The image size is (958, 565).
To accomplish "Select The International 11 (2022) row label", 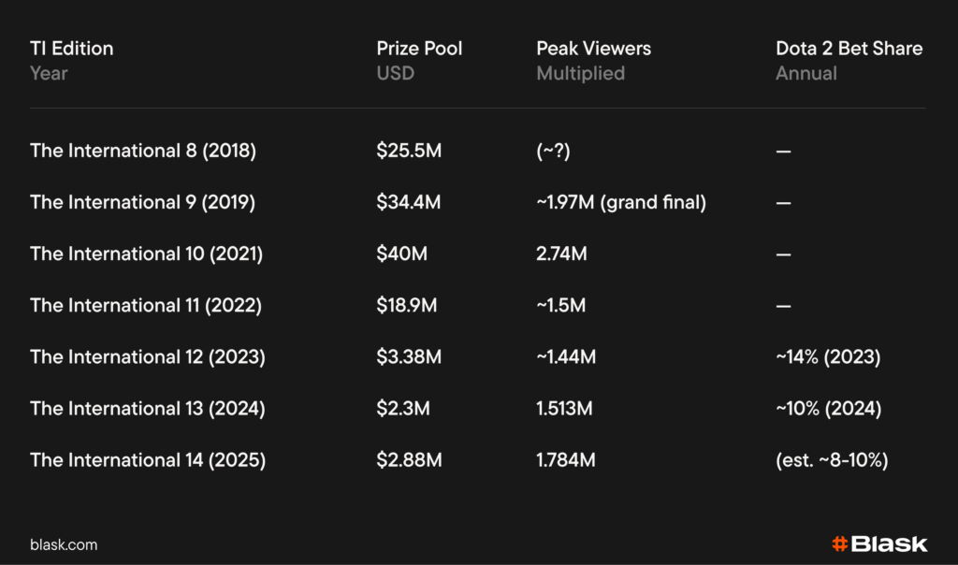I will pos(146,305).
